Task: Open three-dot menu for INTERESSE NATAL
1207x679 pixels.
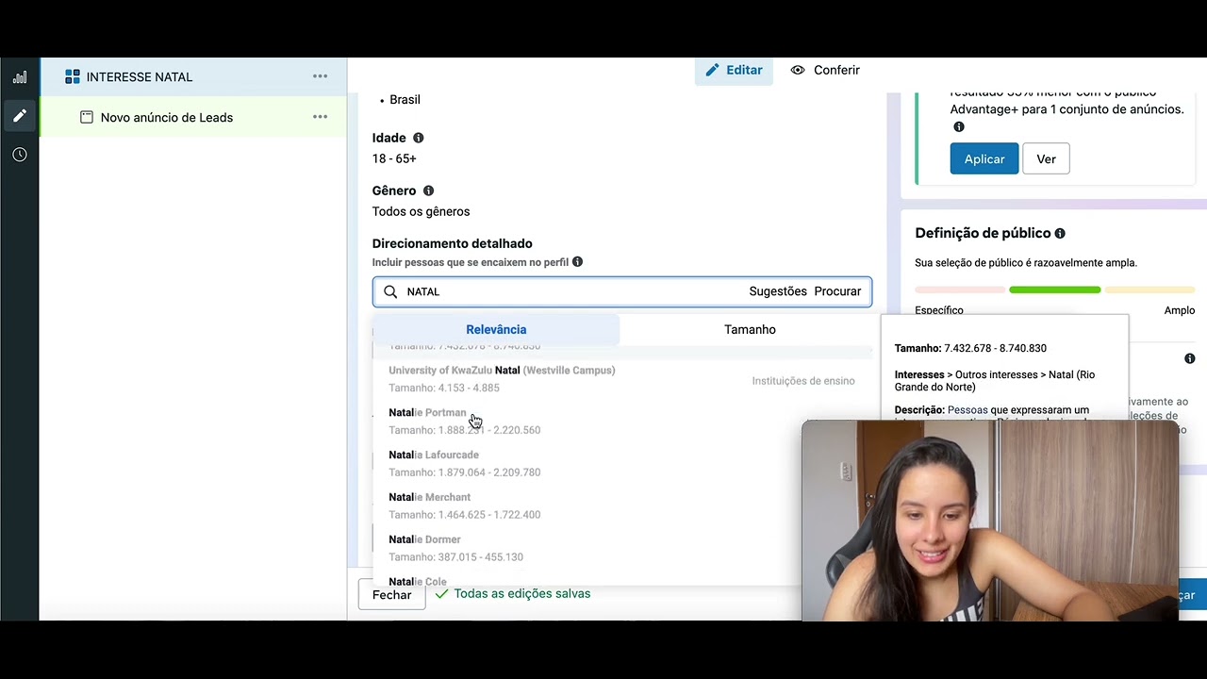Action: pyautogui.click(x=320, y=76)
